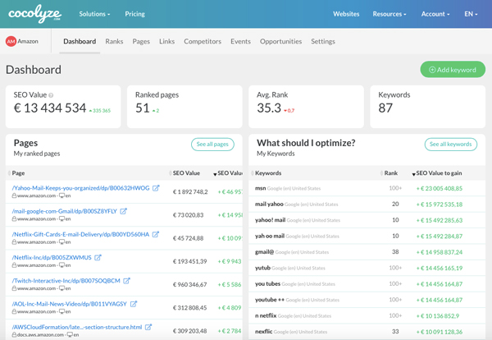
Task: Click the cocolyze logo
Action: (x=34, y=14)
